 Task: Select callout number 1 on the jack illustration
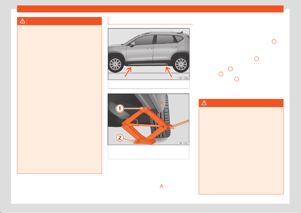coord(120,109)
